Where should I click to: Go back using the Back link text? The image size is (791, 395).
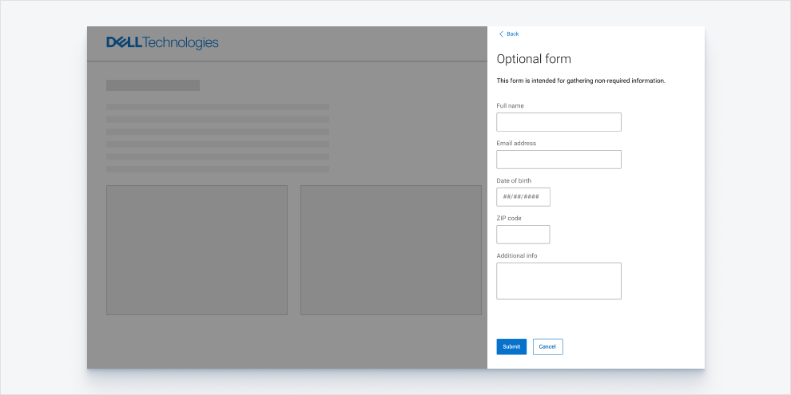[x=512, y=34]
